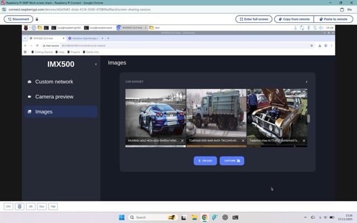Screen dimensions: 357x223
Task: Collapse the CAR-DATASET panel arrow
Action: (306, 82)
